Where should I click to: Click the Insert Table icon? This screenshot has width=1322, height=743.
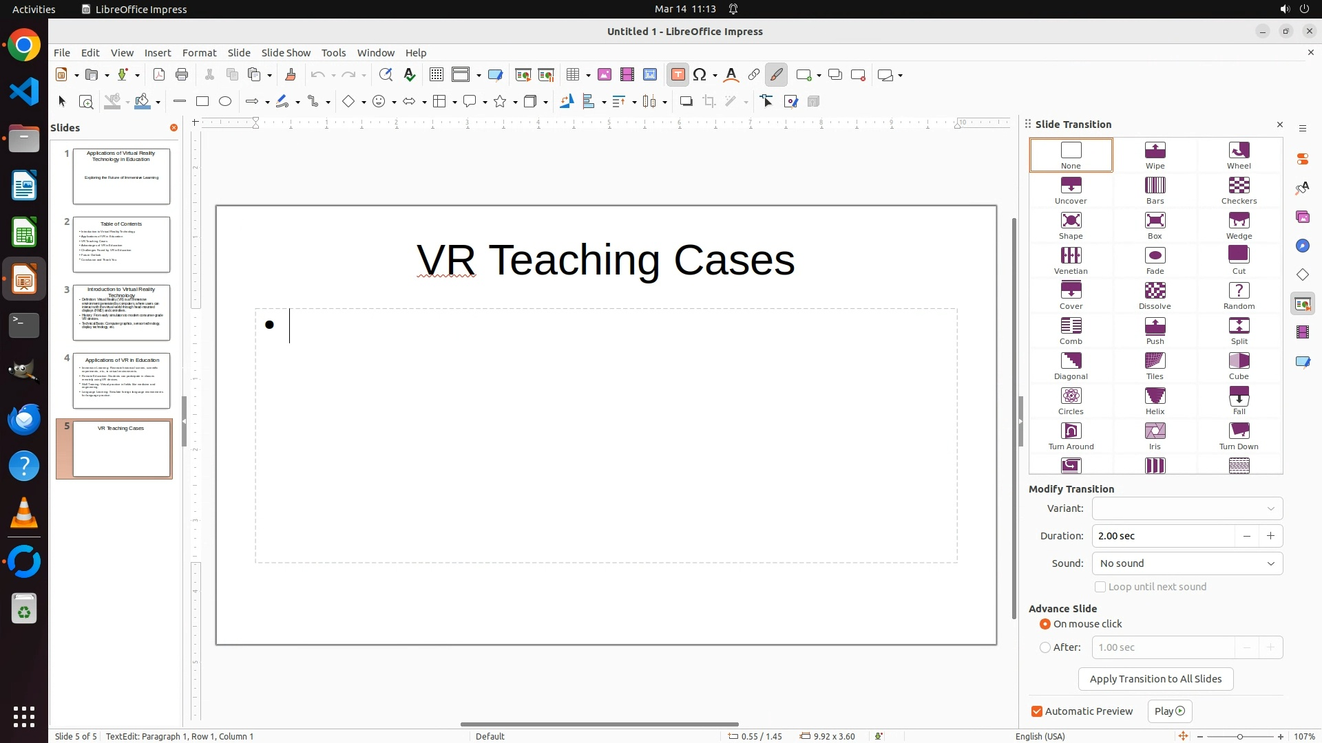(573, 75)
